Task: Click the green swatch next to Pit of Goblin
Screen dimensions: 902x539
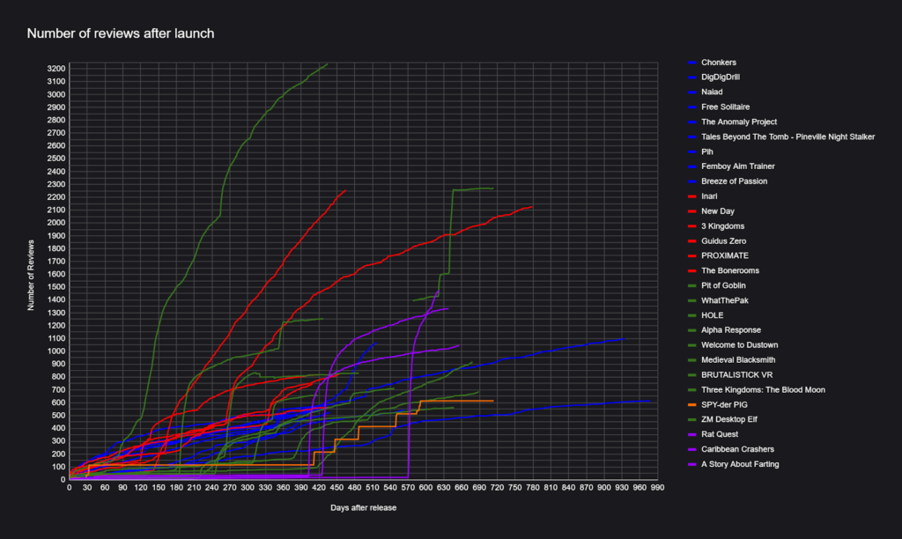Action: coord(692,286)
